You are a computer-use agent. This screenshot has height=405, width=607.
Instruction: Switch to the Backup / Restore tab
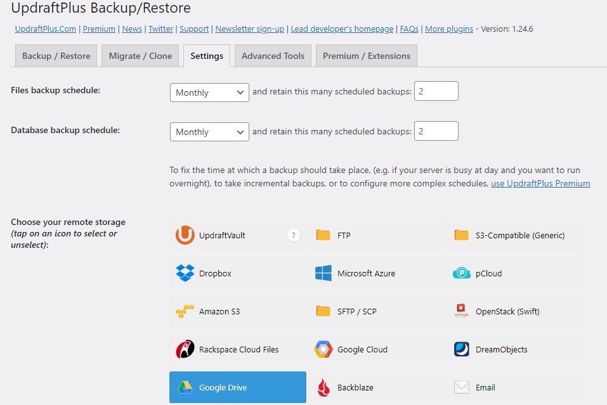(x=56, y=56)
